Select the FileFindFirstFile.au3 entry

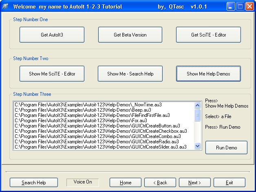click(x=104, y=115)
